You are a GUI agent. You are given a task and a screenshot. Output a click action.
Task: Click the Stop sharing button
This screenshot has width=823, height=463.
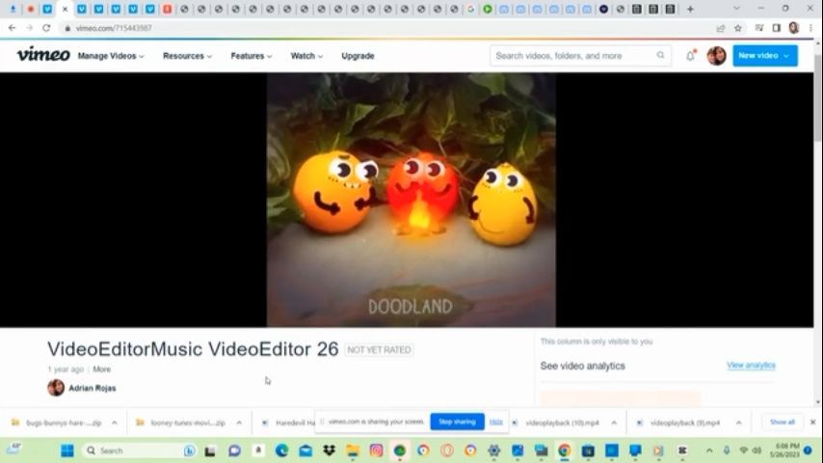point(457,422)
